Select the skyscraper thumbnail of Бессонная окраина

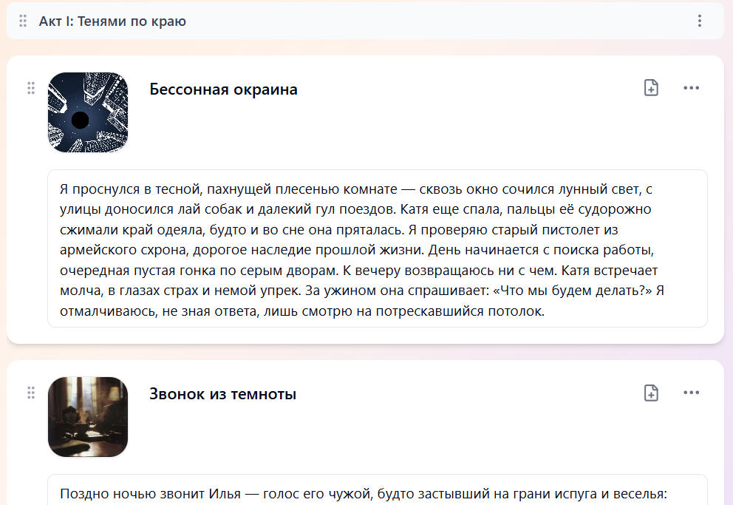click(88, 112)
